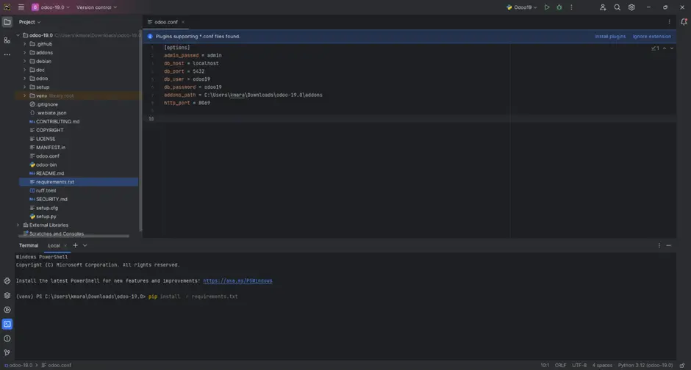
Task: Hide the terminal panel
Action: point(669,245)
